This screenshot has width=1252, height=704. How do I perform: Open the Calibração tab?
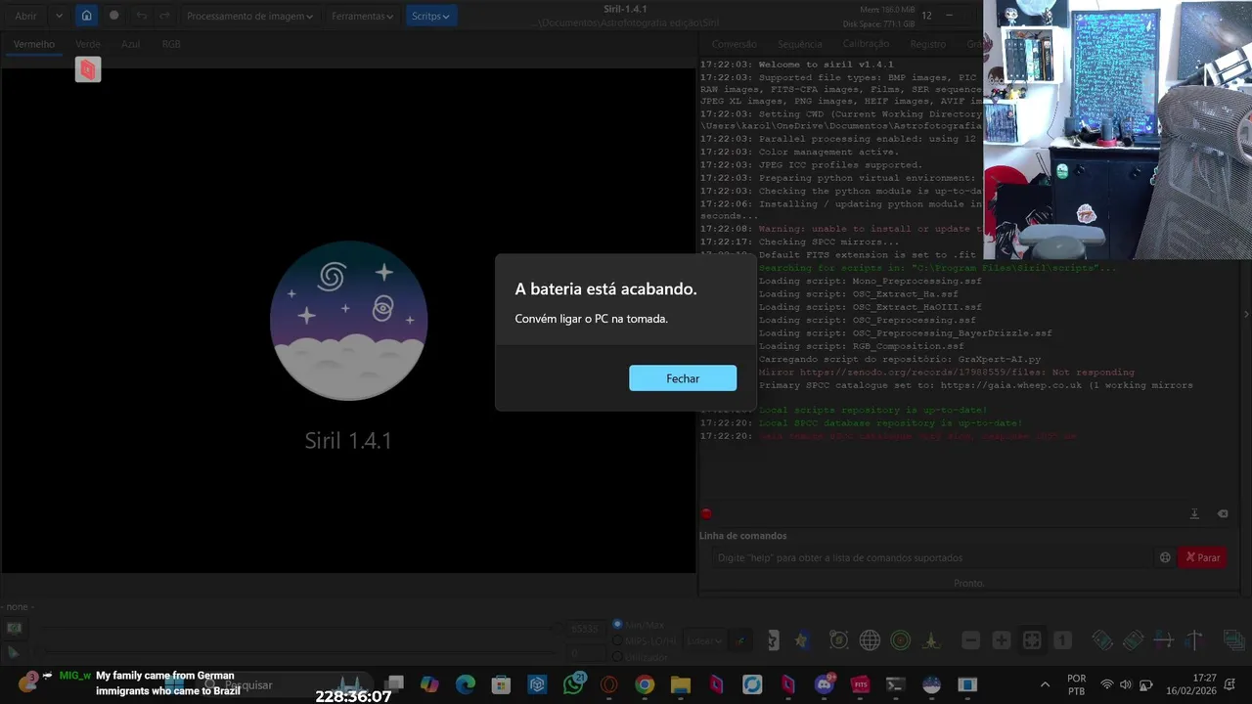tap(866, 44)
